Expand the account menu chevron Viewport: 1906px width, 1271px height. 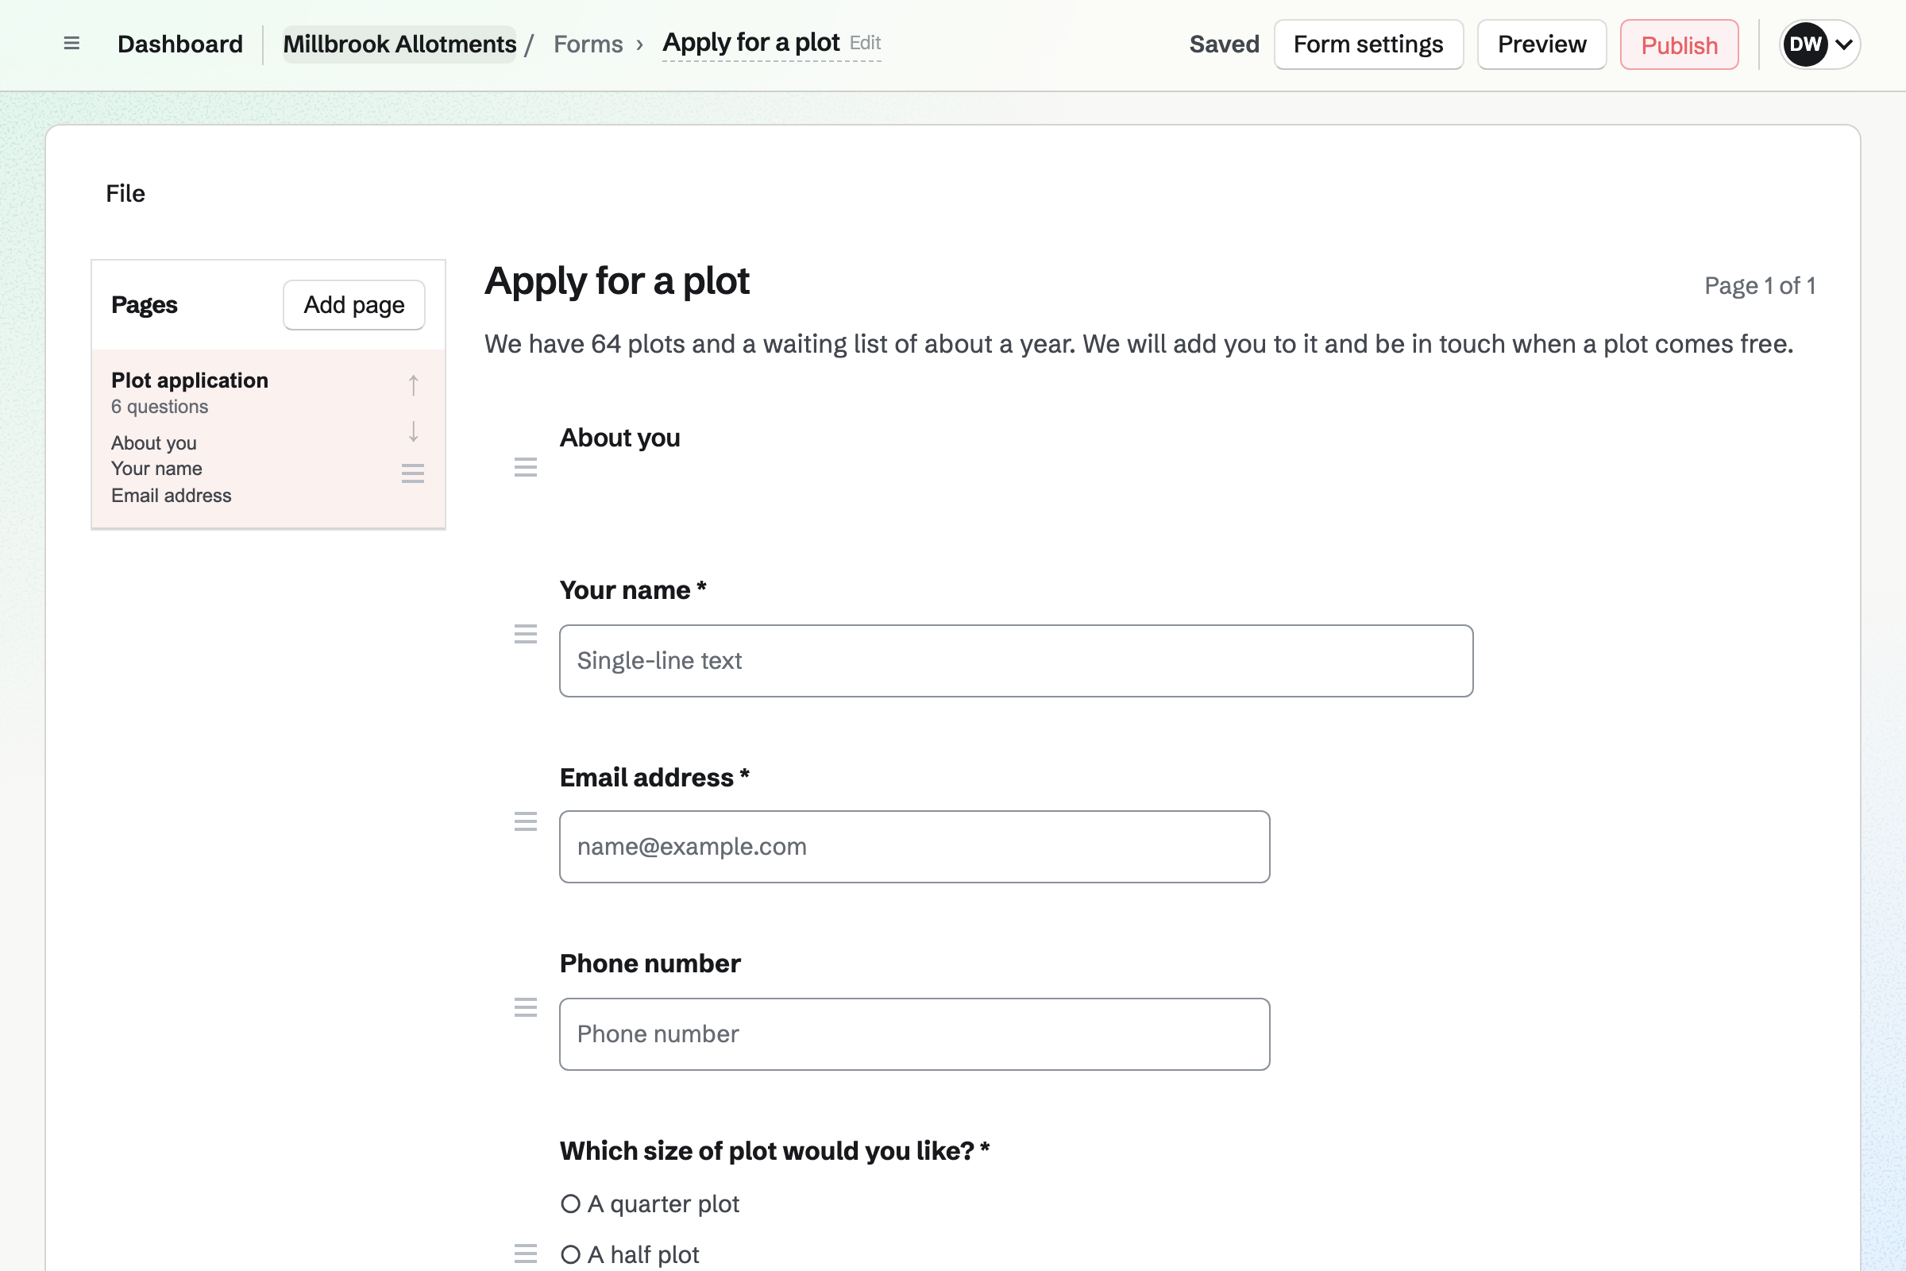[1844, 44]
